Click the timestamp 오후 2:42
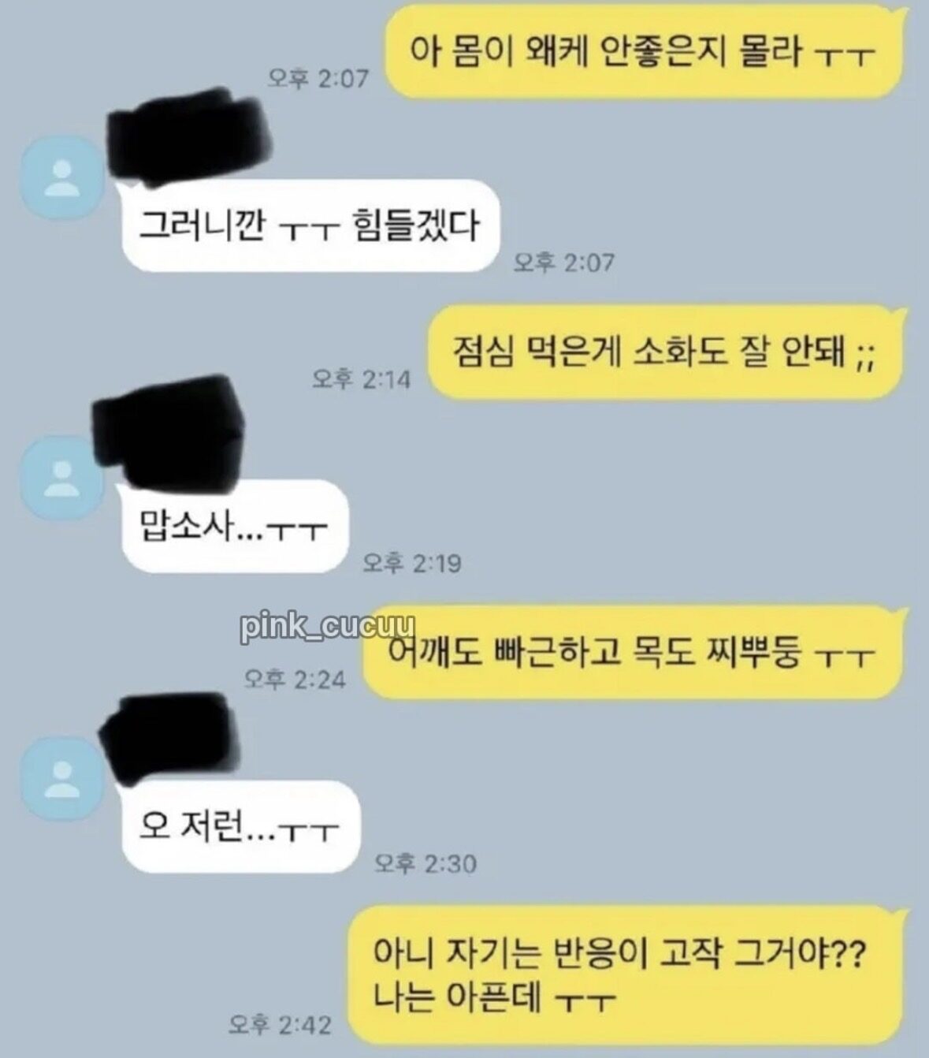This screenshot has width=929, height=1058. pyautogui.click(x=281, y=1024)
